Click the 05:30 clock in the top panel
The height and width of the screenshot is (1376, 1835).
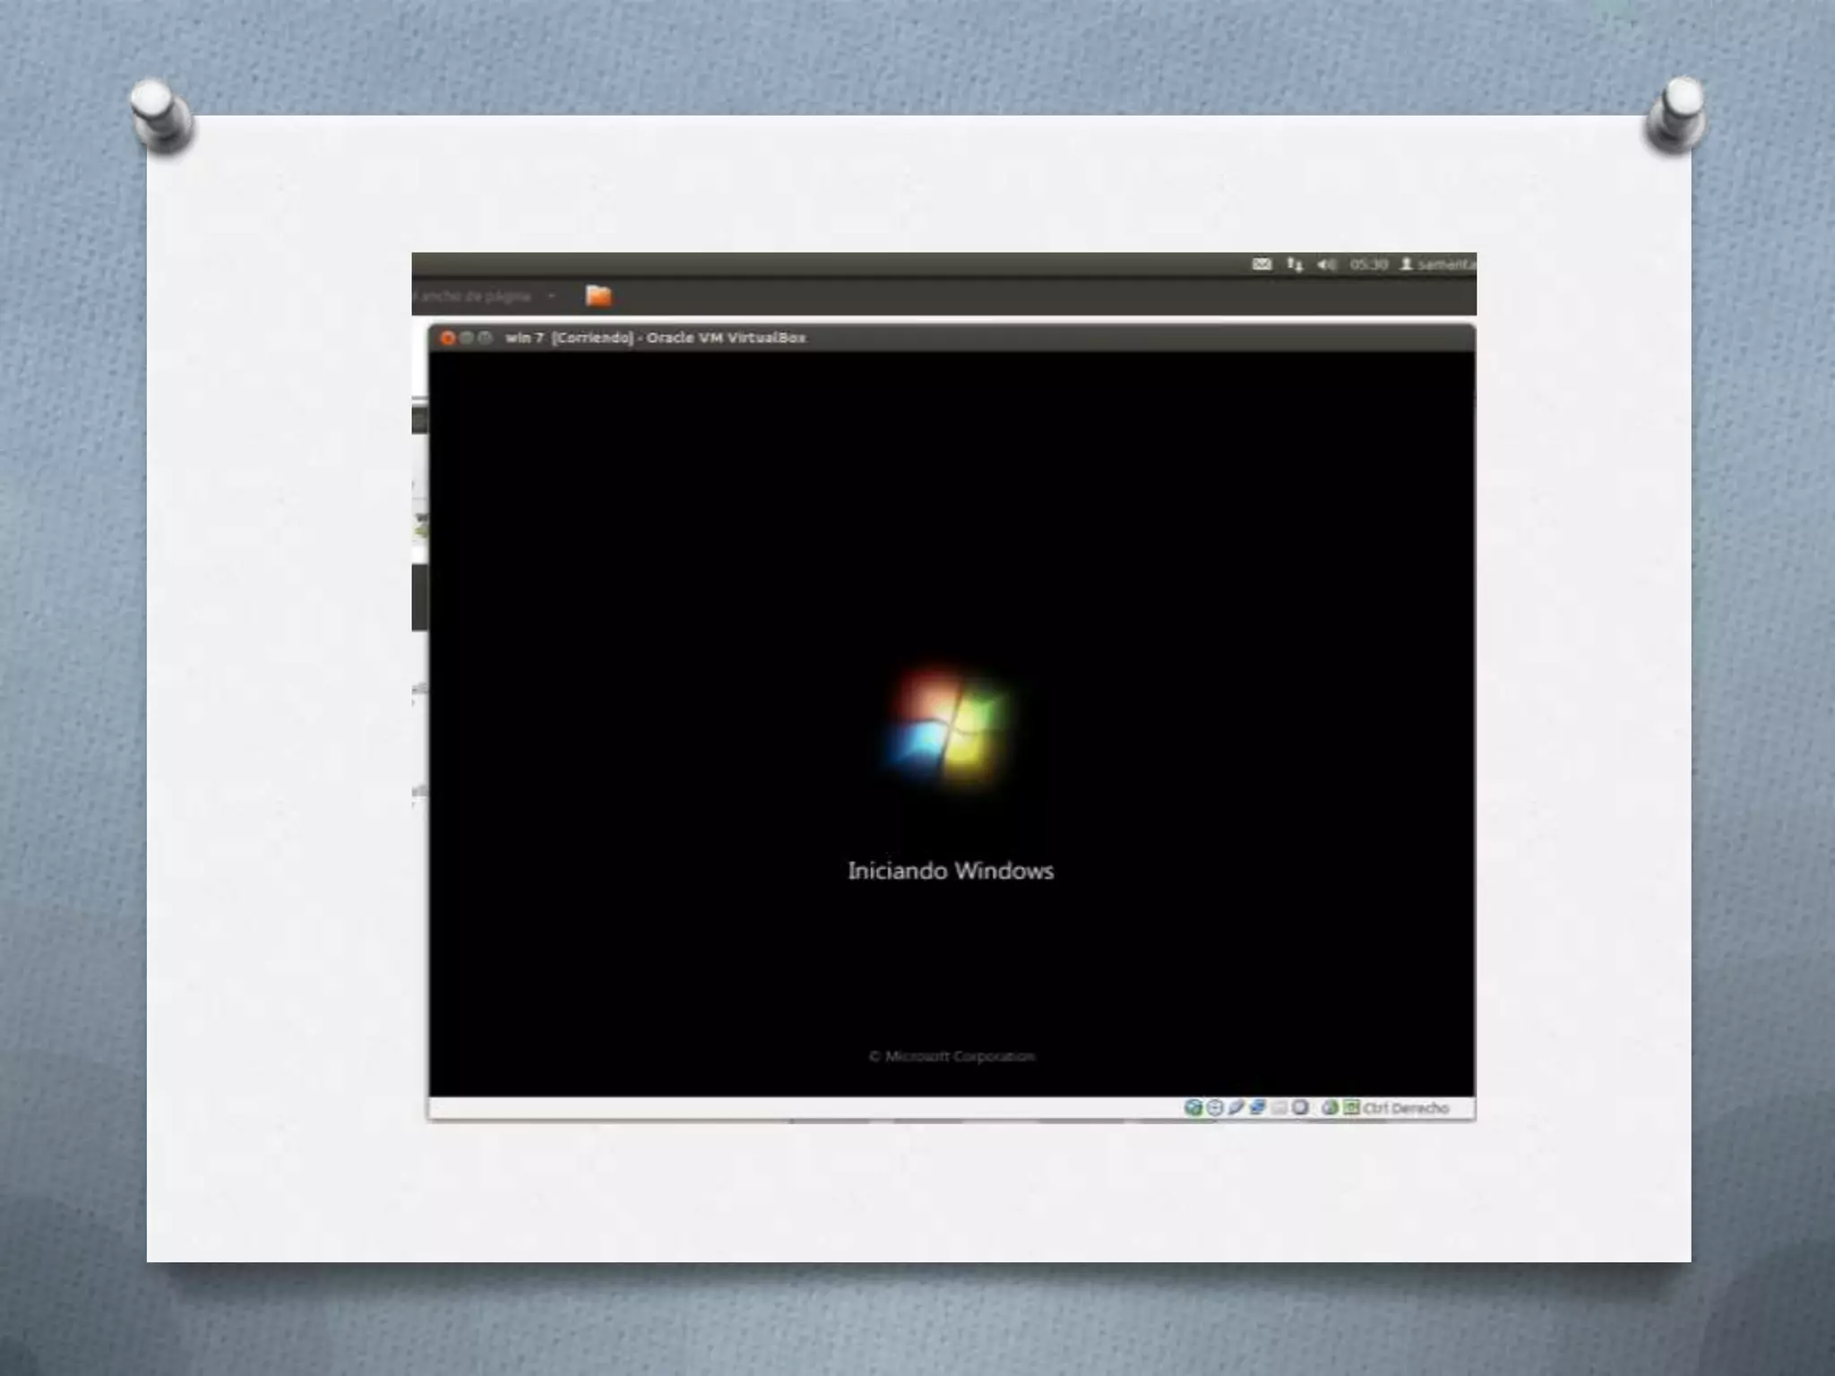pyautogui.click(x=1368, y=264)
